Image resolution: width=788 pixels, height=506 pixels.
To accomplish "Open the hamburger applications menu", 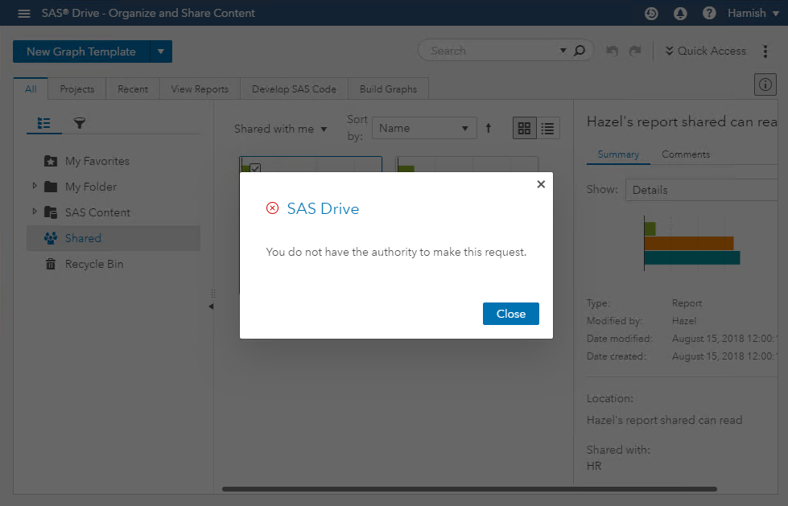I will [23, 14].
